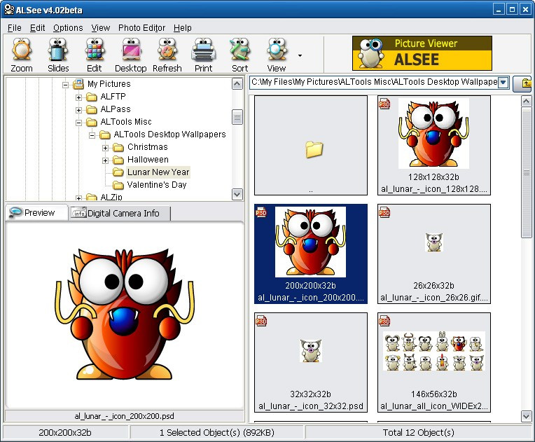Open the Edit toolbar tool

[x=94, y=55]
